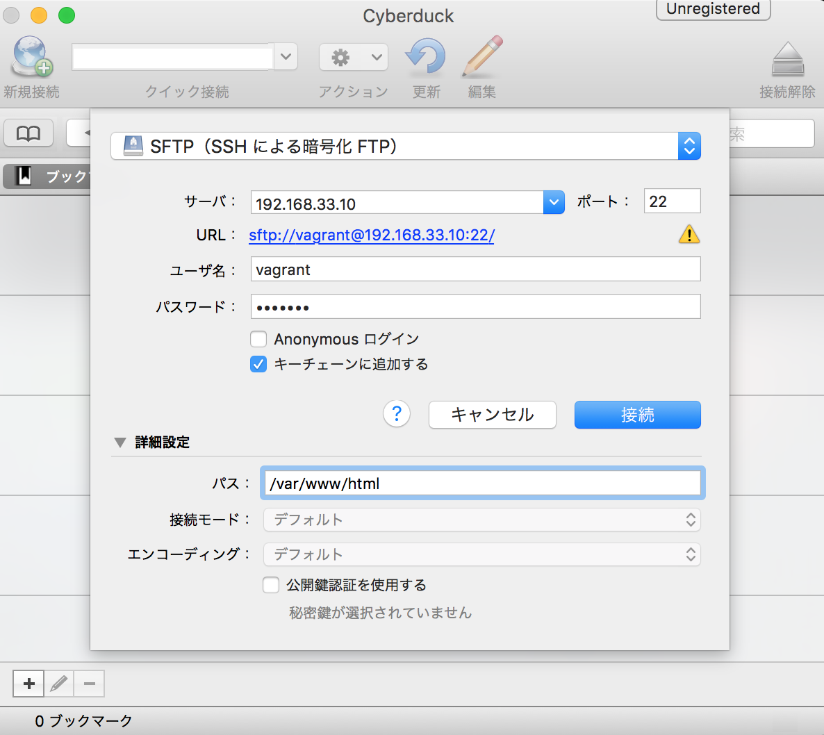
Task: Open the SFTP protocol dropdown
Action: click(405, 146)
